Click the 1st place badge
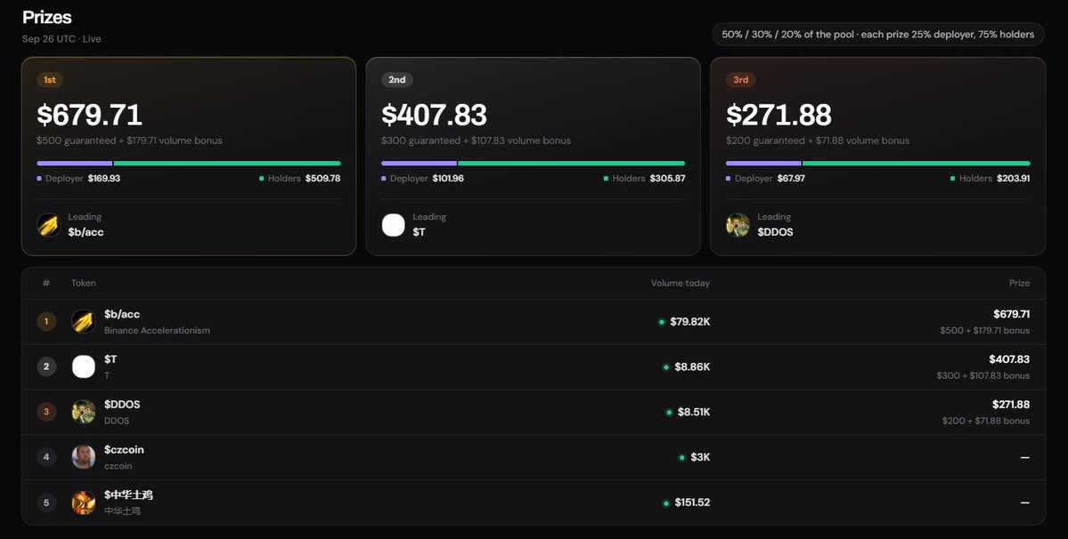 [x=50, y=79]
